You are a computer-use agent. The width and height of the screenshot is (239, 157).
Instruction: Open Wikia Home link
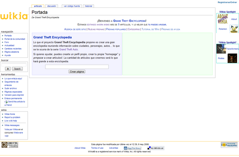tap(10, 114)
